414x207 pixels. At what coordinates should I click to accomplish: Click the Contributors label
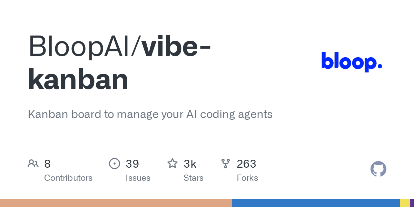pos(68,178)
